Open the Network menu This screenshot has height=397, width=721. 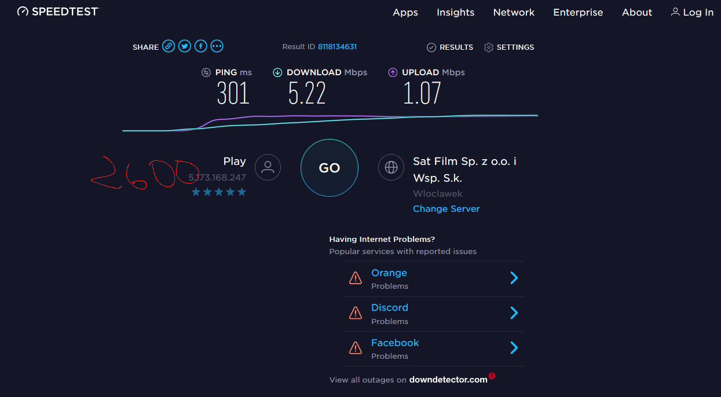[514, 12]
